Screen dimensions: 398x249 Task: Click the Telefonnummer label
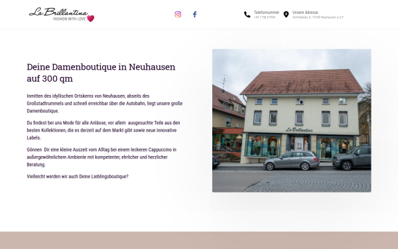[267, 13]
